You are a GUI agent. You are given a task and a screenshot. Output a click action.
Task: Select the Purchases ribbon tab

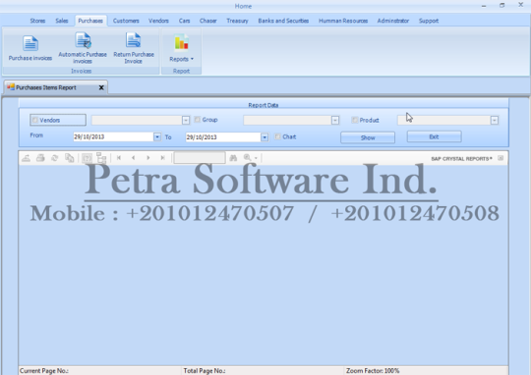point(90,21)
